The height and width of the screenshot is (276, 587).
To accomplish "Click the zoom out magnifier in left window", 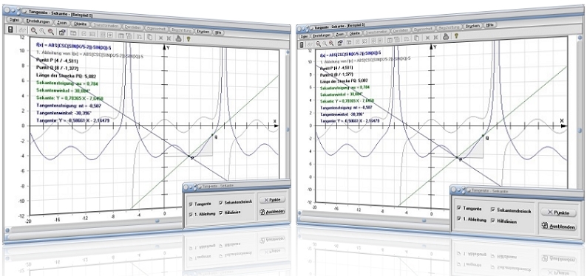I will click(50, 32).
